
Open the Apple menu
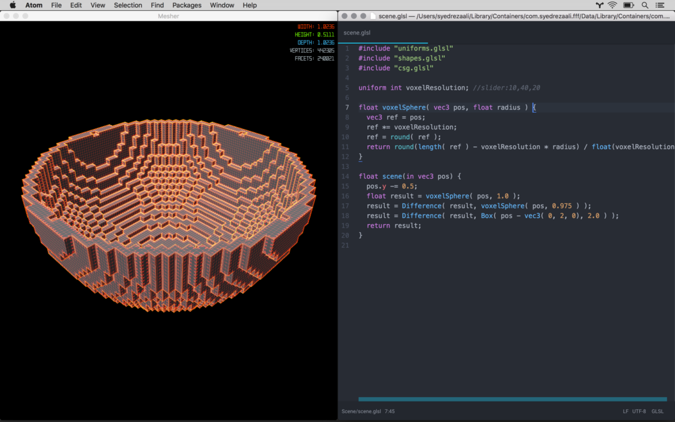12,5
